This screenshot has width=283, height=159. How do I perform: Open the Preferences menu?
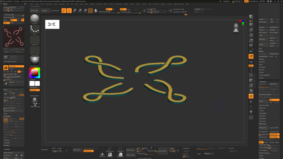tap(118, 4)
